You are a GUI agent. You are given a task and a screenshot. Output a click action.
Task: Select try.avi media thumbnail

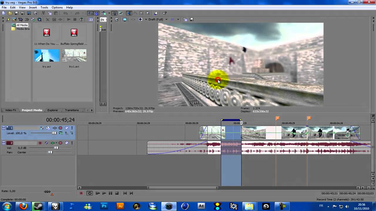tap(46, 55)
